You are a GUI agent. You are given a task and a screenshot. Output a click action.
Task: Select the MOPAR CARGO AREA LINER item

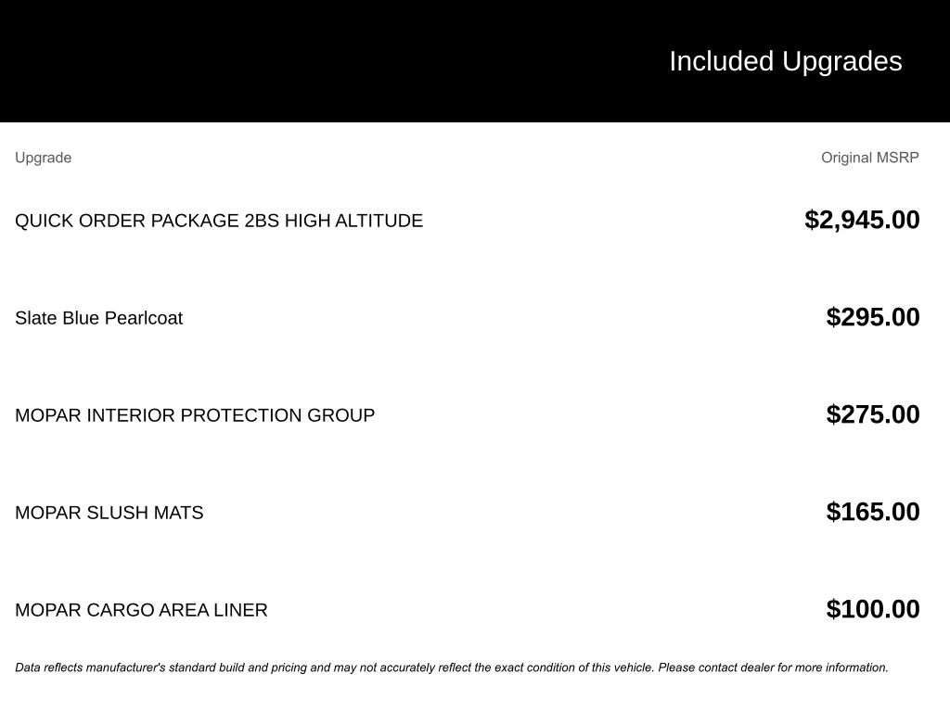pyautogui.click(x=141, y=610)
